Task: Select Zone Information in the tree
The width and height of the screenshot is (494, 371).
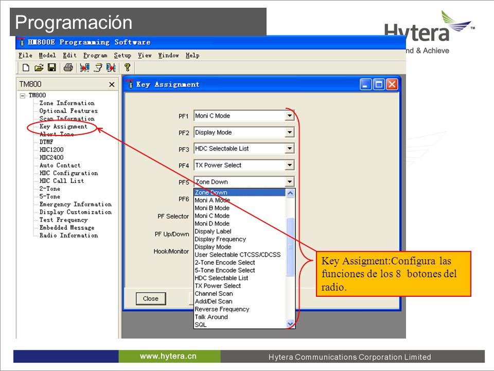Action: (x=67, y=103)
